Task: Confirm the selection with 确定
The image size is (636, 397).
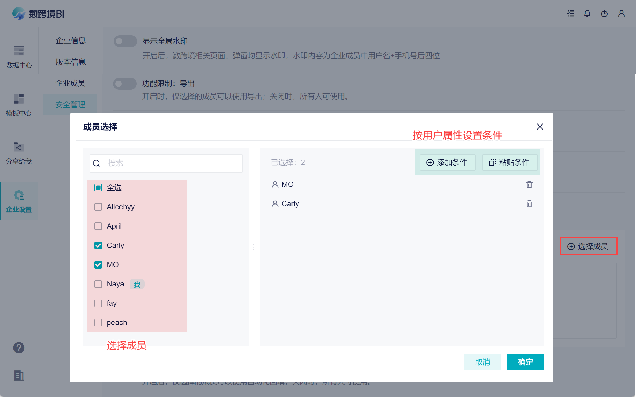Action: 525,362
